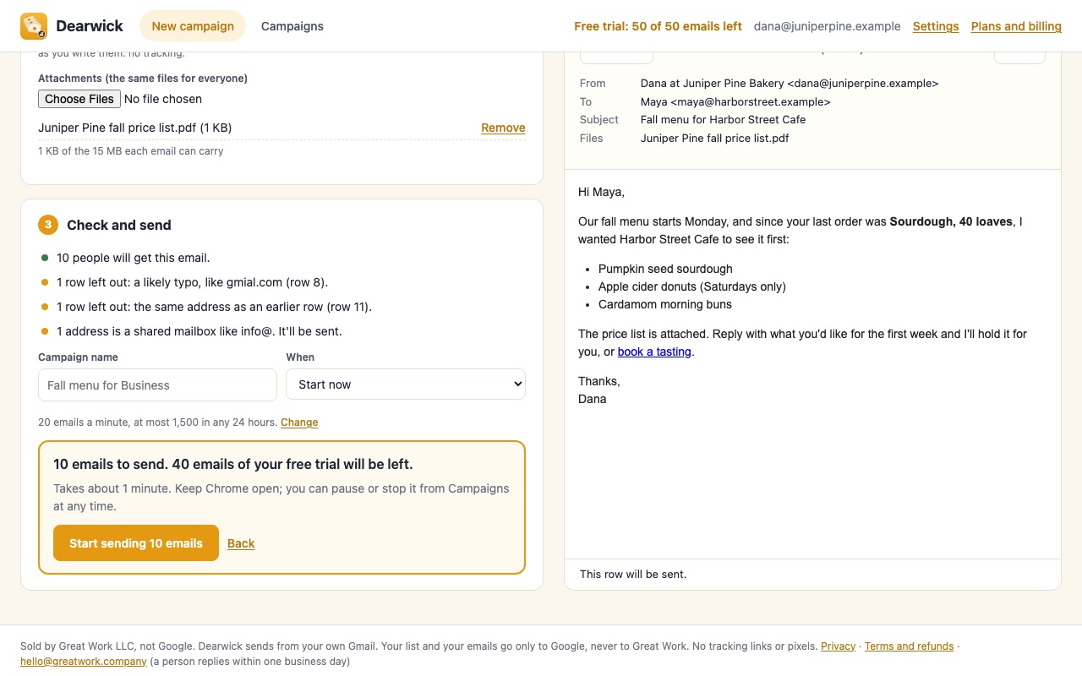Click the bold 'Sourdough, 40 loaves' text
Screen dimensions: 1082x676
(x=951, y=221)
